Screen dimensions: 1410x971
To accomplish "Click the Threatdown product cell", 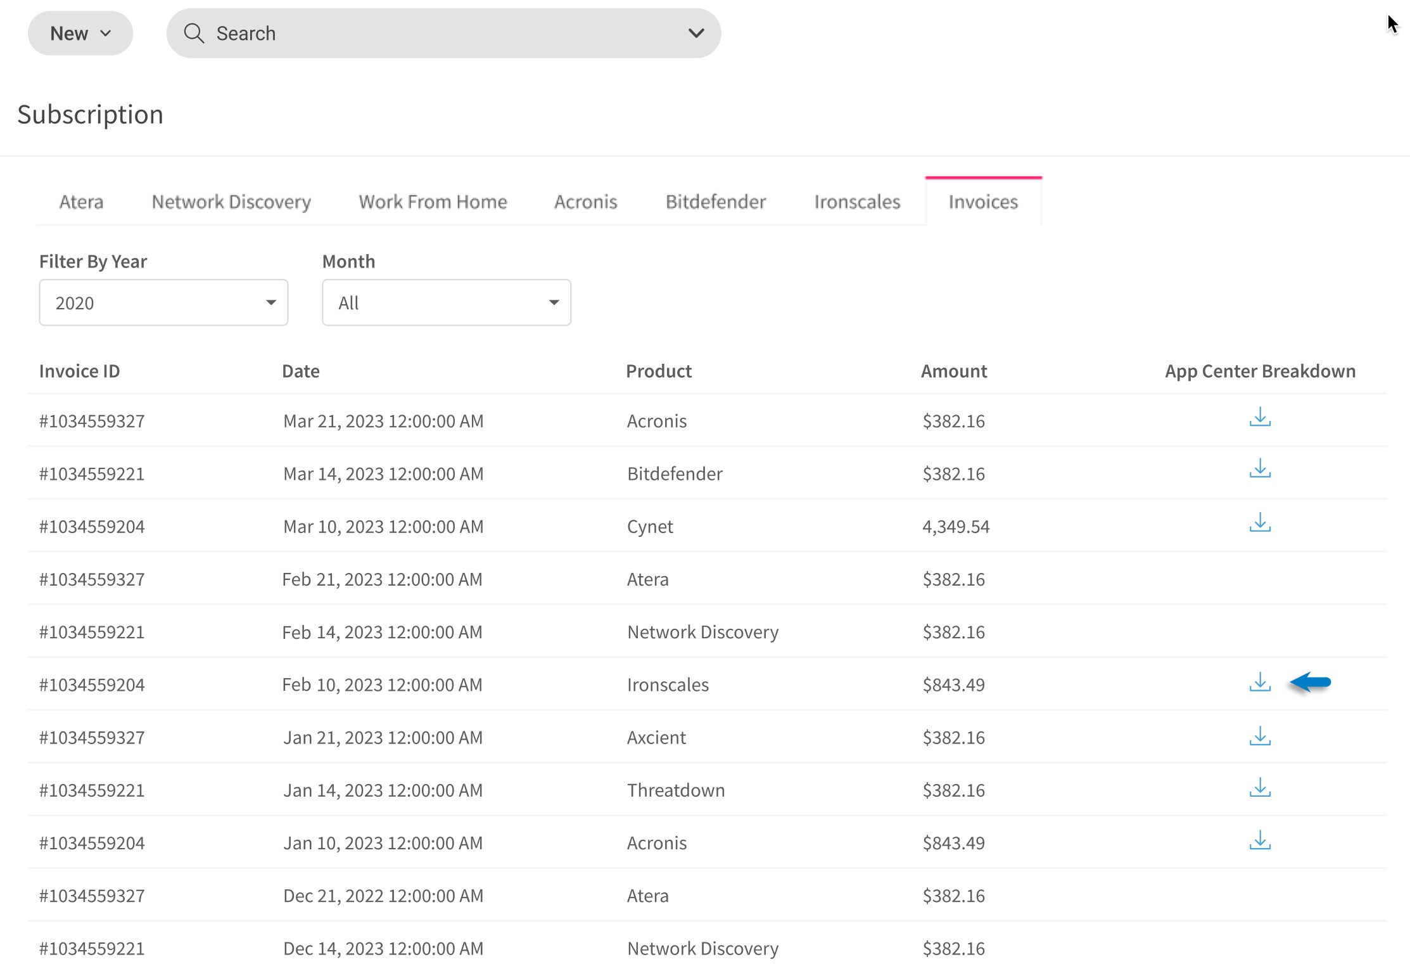I will tap(676, 790).
